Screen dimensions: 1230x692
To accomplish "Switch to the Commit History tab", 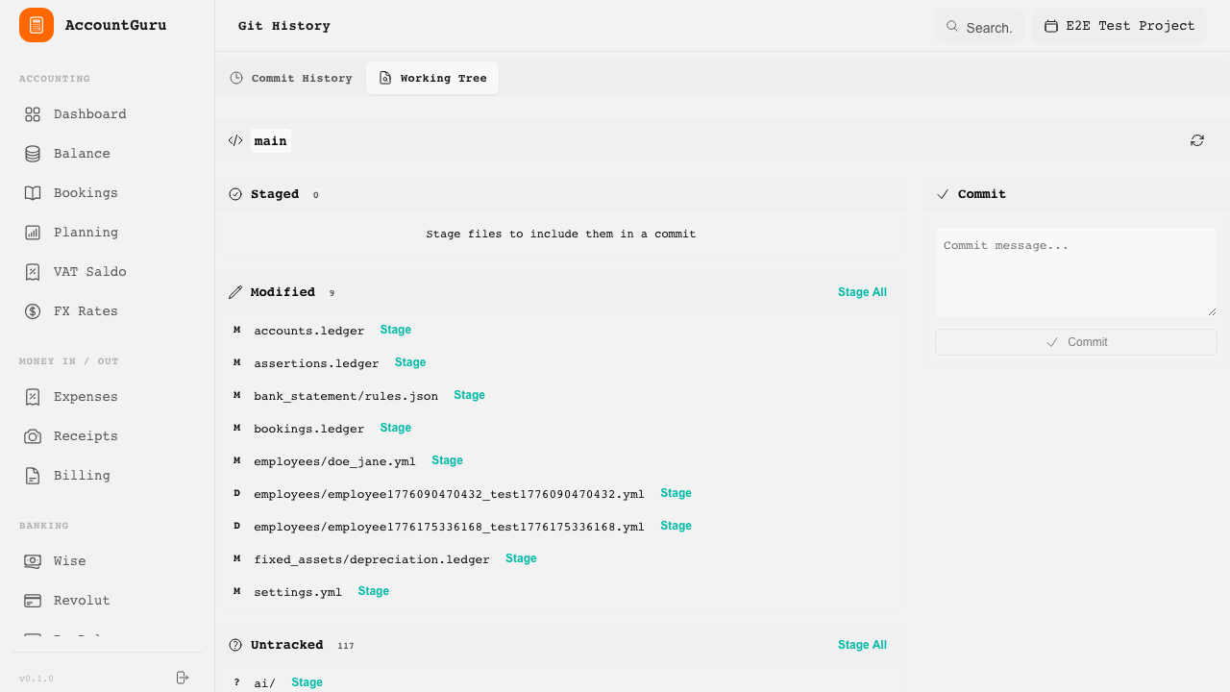I will [291, 78].
